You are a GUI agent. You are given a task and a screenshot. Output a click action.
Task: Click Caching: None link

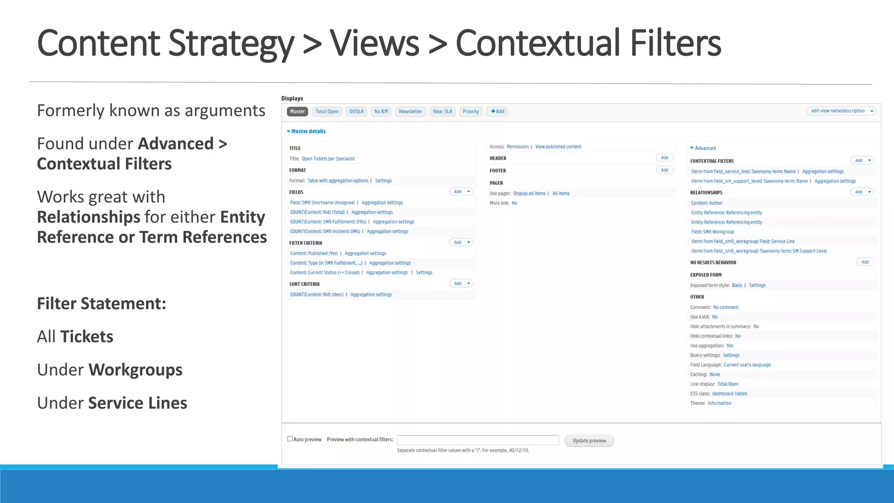(715, 375)
